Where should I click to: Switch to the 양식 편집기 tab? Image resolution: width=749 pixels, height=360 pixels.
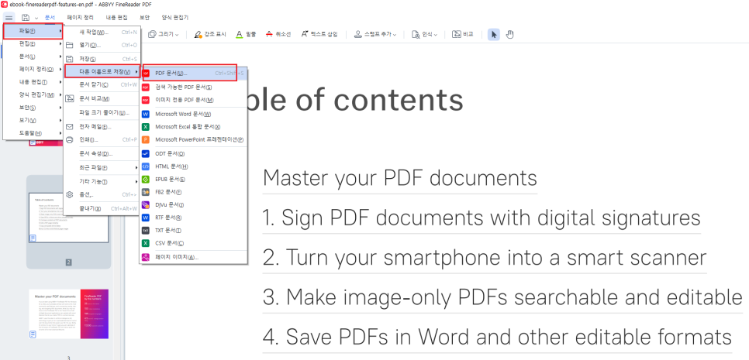click(174, 18)
